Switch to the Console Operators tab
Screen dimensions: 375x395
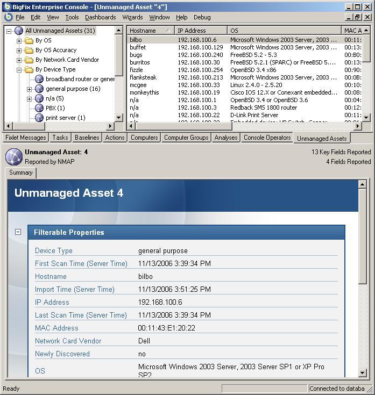click(x=267, y=138)
